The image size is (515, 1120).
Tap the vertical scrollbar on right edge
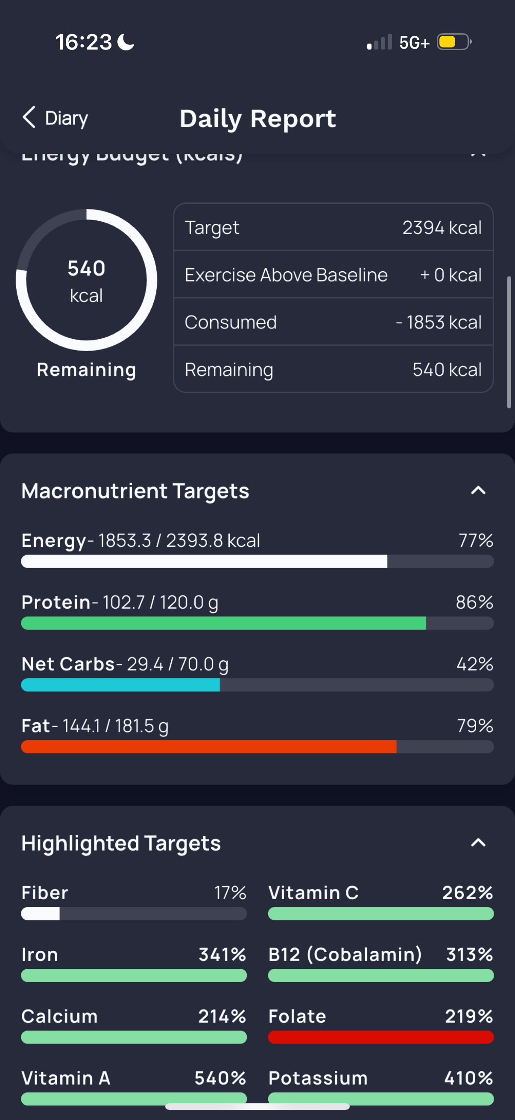[509, 342]
